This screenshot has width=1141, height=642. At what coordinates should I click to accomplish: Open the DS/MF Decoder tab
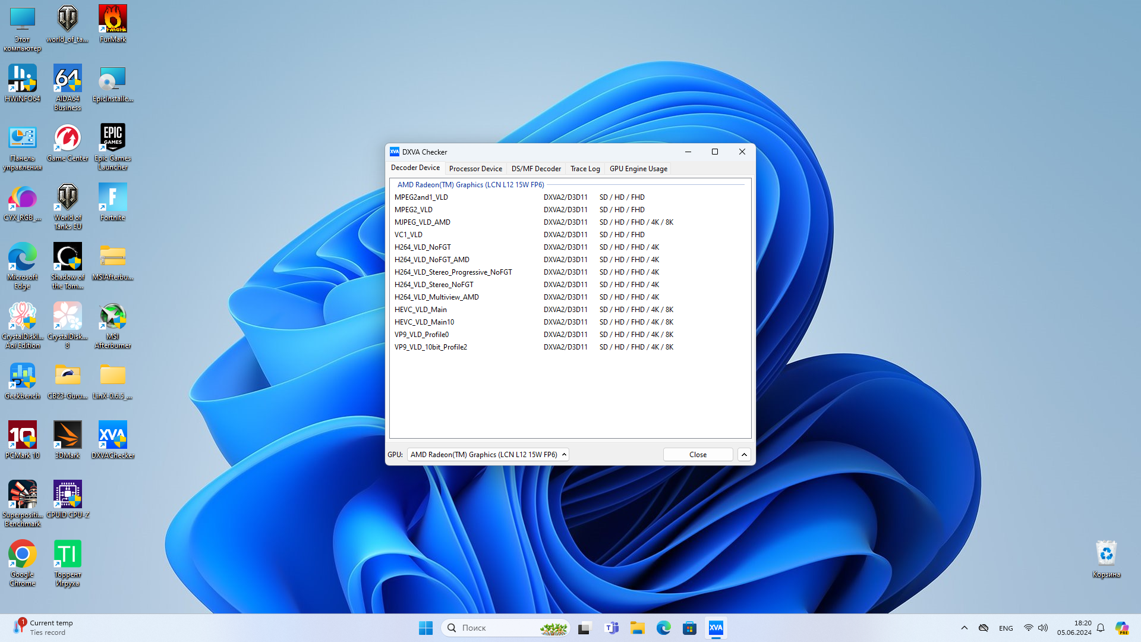pyautogui.click(x=536, y=169)
